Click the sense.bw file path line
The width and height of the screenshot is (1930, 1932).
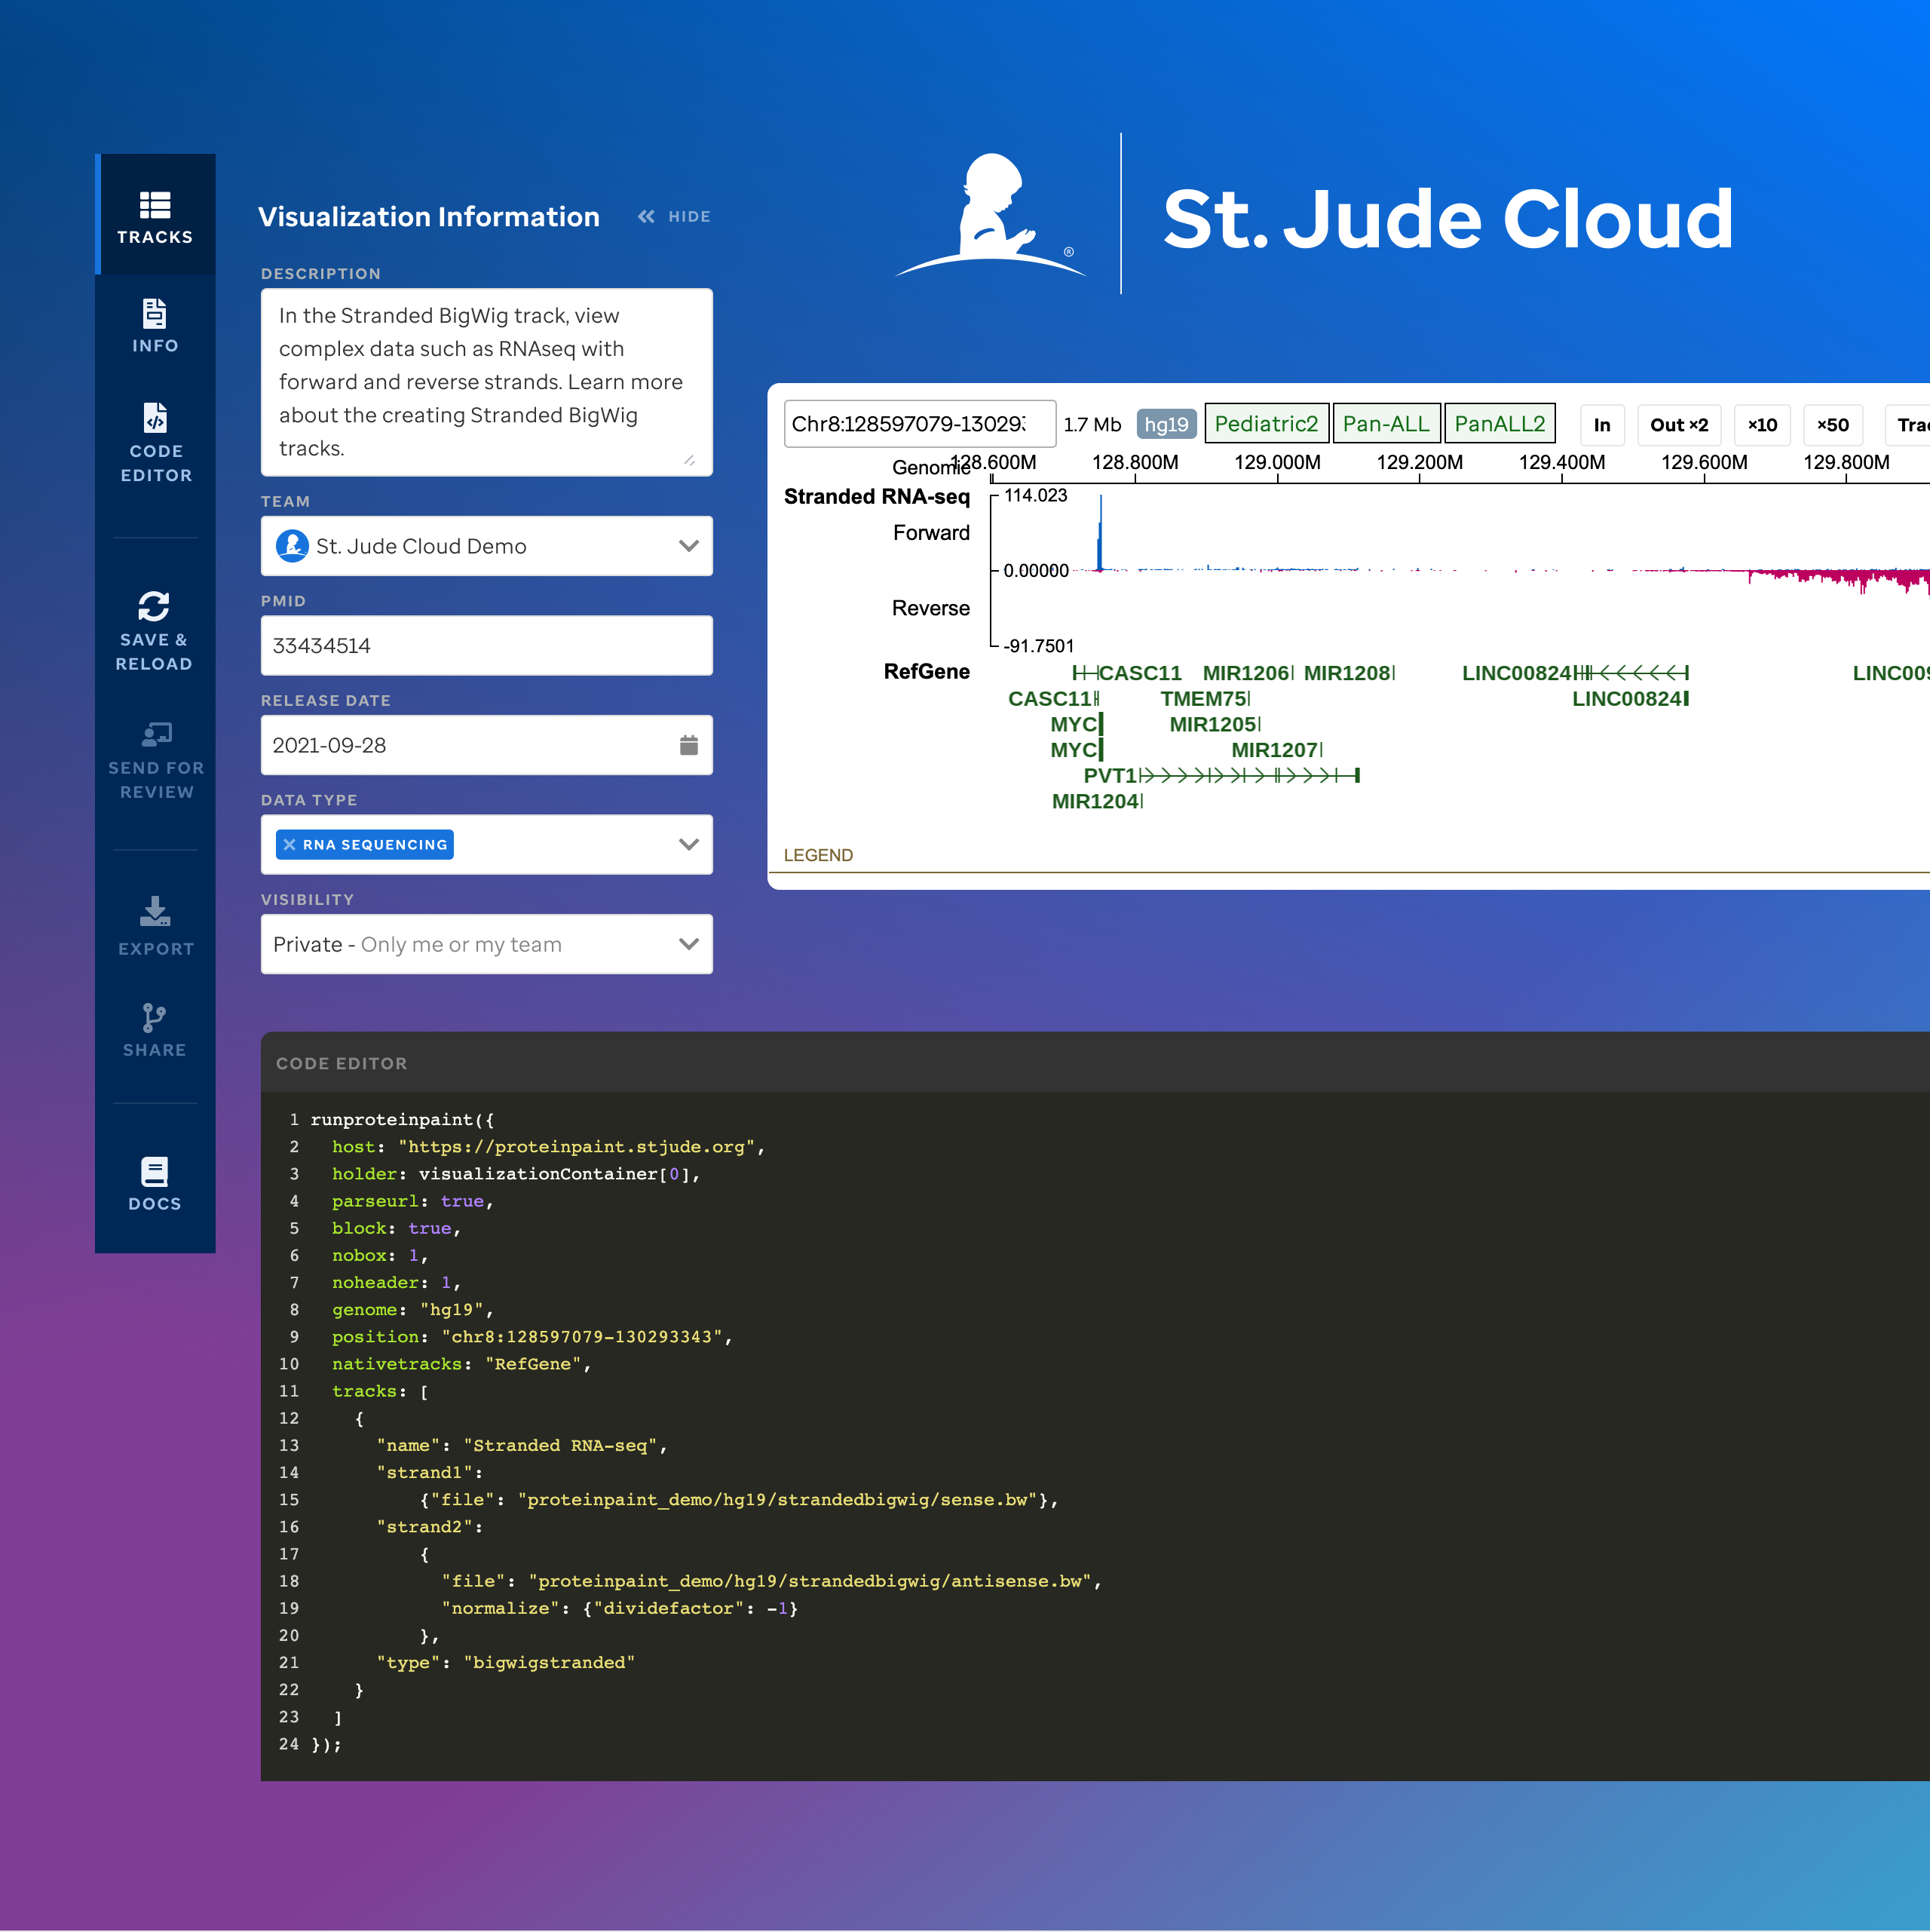739,1501
